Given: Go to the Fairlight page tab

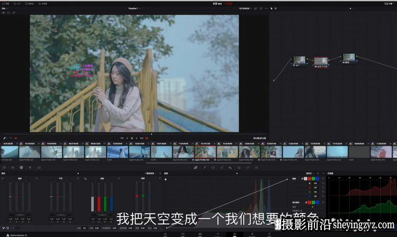Looking at the screenshot, I should point(252,234).
